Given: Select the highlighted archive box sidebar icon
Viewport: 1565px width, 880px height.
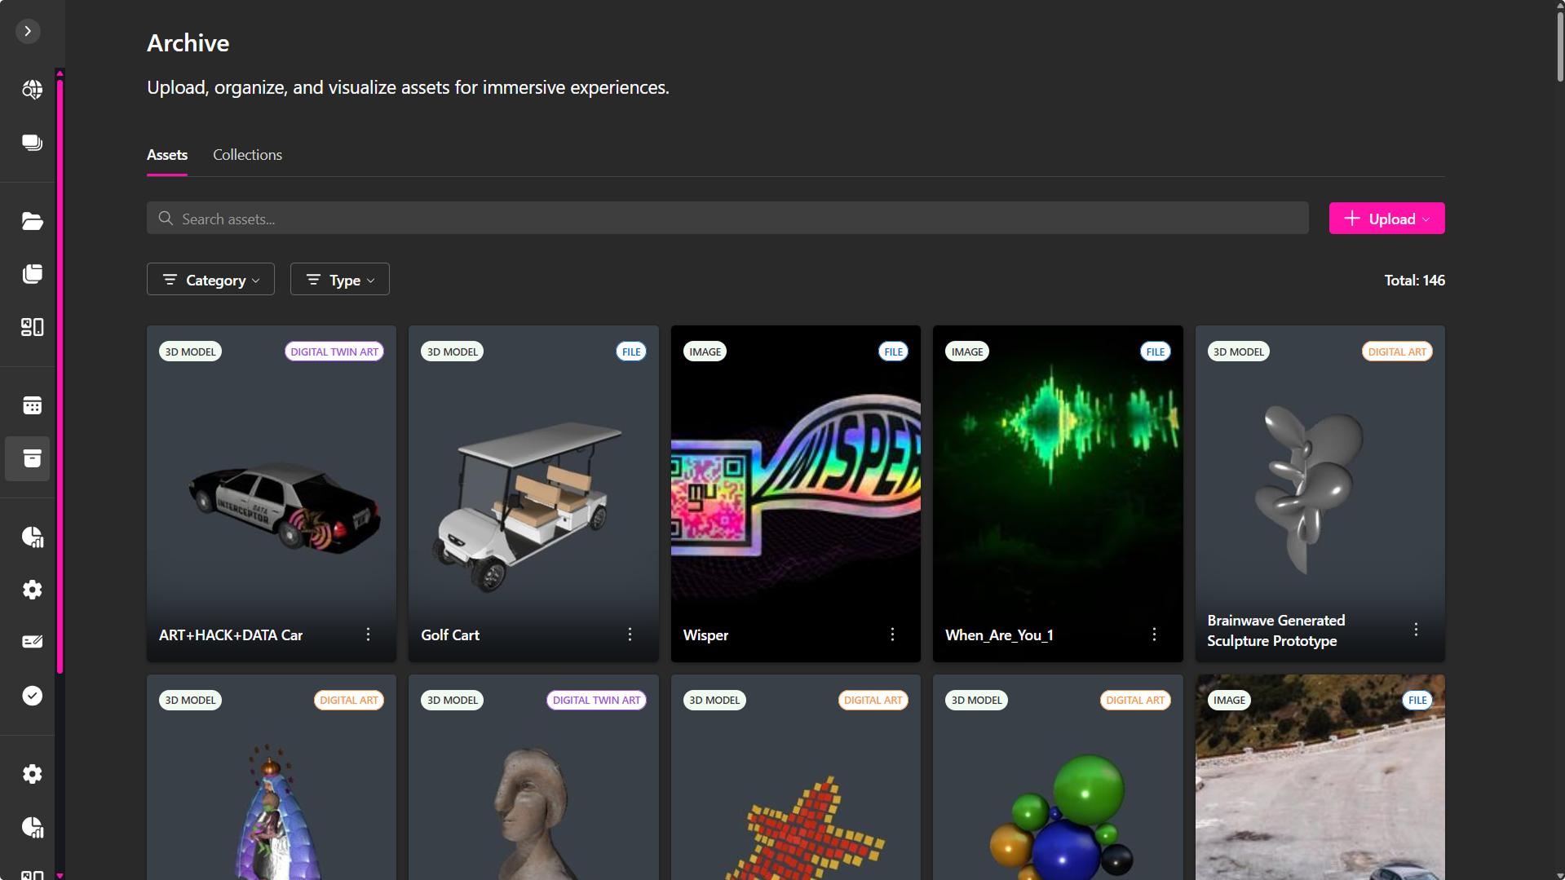Looking at the screenshot, I should click(32, 458).
